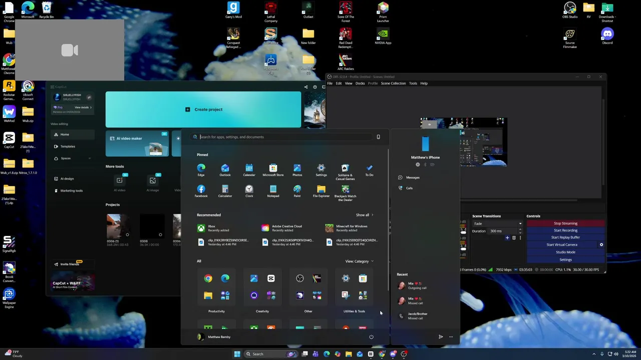Open Scene Collection menu in OBS
The image size is (641, 360).
(393, 83)
